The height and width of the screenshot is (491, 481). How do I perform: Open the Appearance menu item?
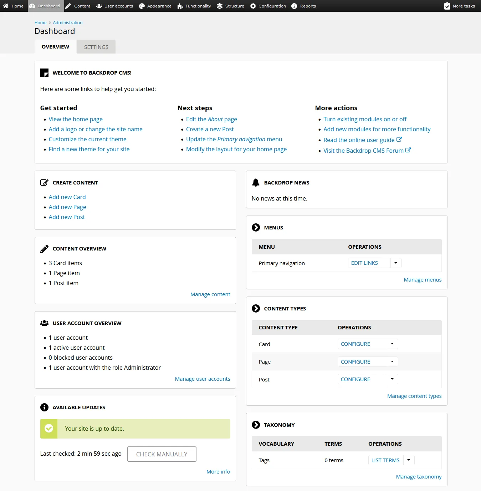pyautogui.click(x=155, y=6)
